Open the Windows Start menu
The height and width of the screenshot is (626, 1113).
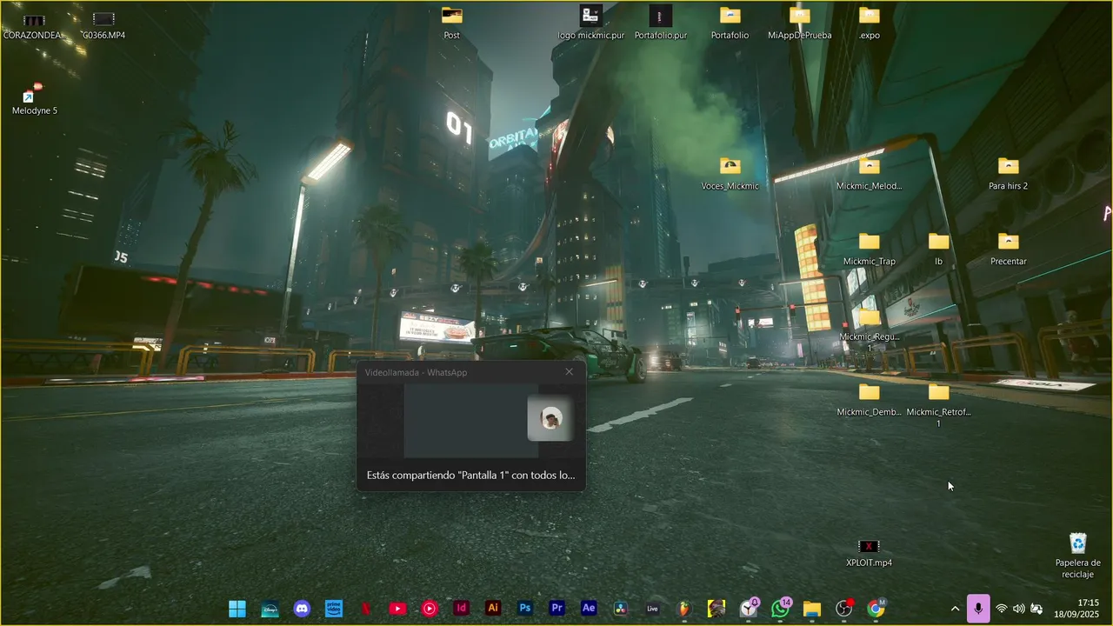pyautogui.click(x=237, y=609)
